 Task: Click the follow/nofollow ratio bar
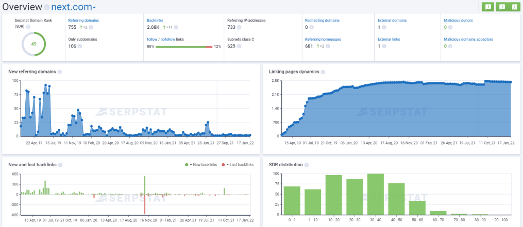click(184, 47)
